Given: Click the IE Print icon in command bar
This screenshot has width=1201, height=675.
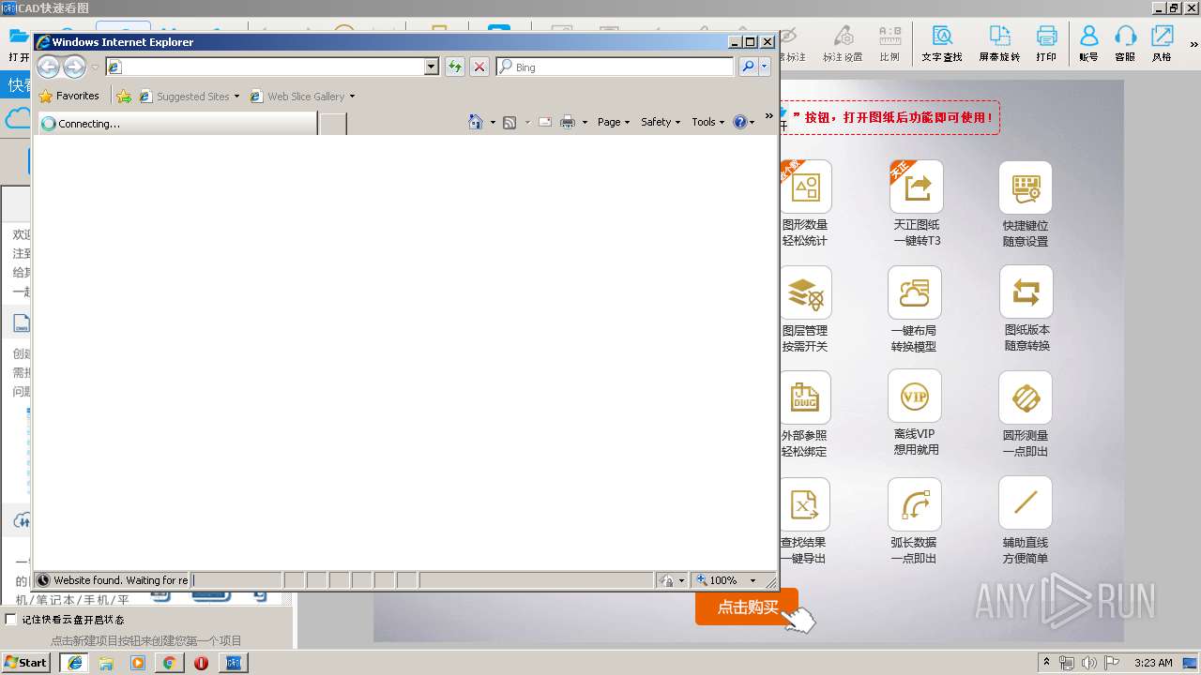Looking at the screenshot, I should point(568,122).
